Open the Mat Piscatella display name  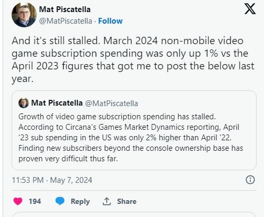[x=65, y=9]
